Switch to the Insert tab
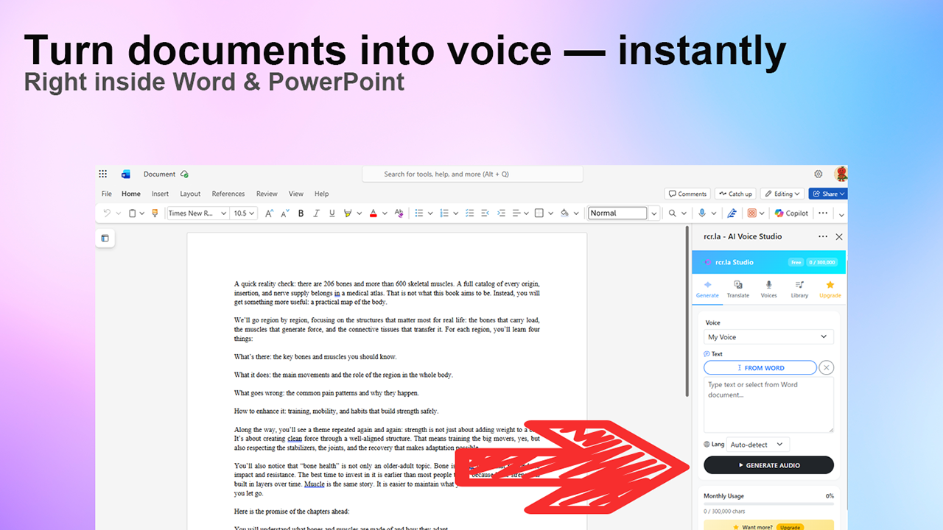Viewport: 943px width, 530px height. [160, 194]
